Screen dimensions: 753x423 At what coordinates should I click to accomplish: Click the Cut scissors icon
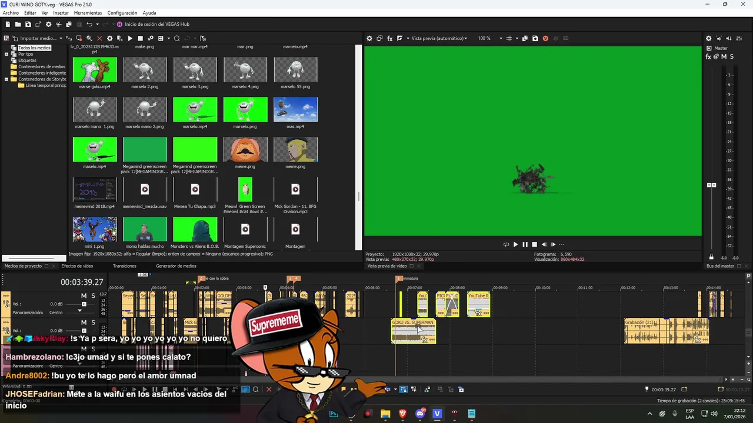pyautogui.click(x=58, y=24)
